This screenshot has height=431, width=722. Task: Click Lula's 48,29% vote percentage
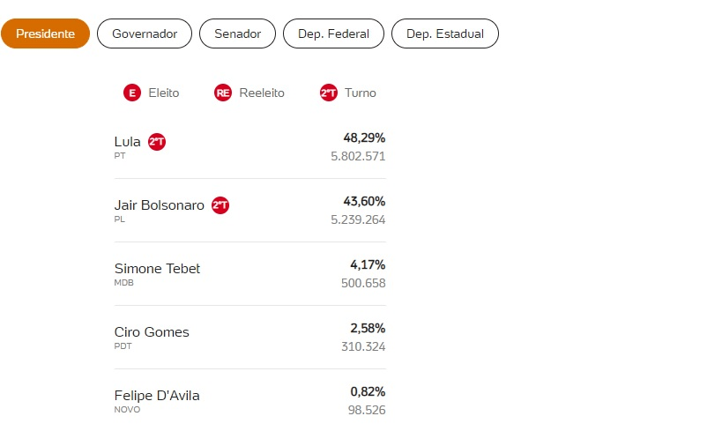pyautogui.click(x=364, y=138)
